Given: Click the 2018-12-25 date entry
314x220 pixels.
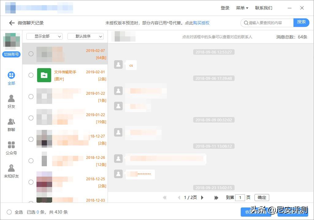Looking at the screenshot, I should pyautogui.click(x=95, y=179).
